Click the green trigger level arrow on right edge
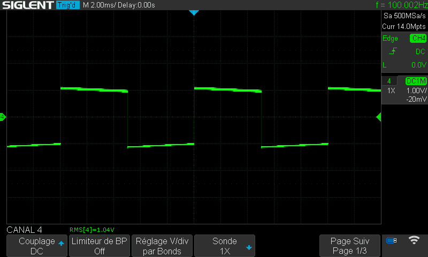The image size is (428, 257). click(x=379, y=117)
